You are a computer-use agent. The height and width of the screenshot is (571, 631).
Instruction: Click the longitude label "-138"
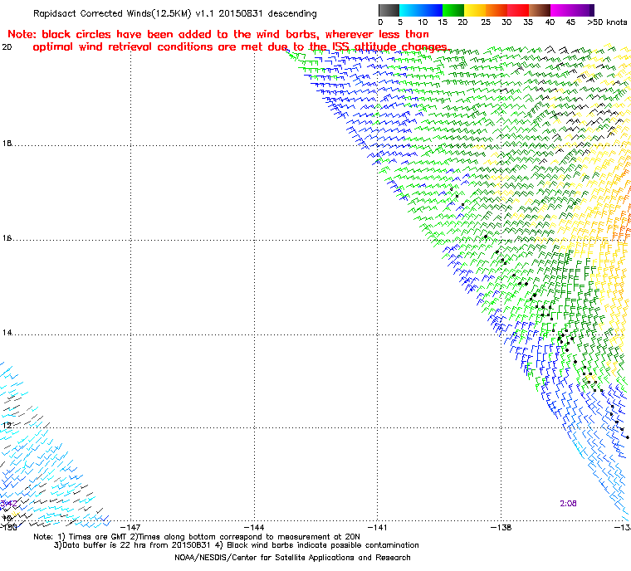point(501,527)
